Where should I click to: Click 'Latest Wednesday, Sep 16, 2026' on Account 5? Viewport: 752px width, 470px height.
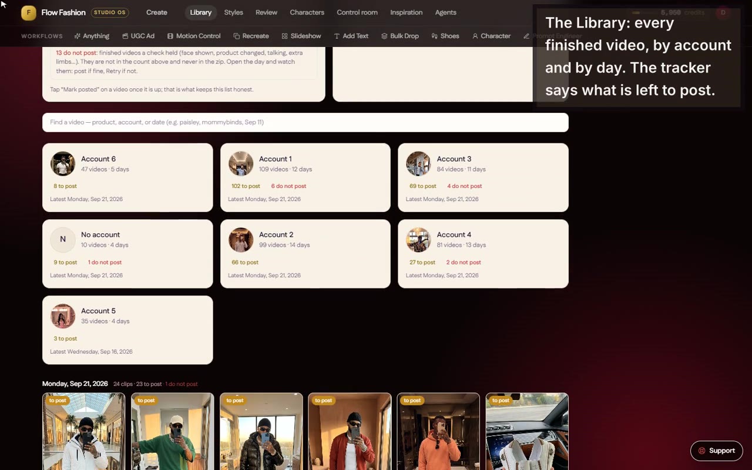click(91, 352)
